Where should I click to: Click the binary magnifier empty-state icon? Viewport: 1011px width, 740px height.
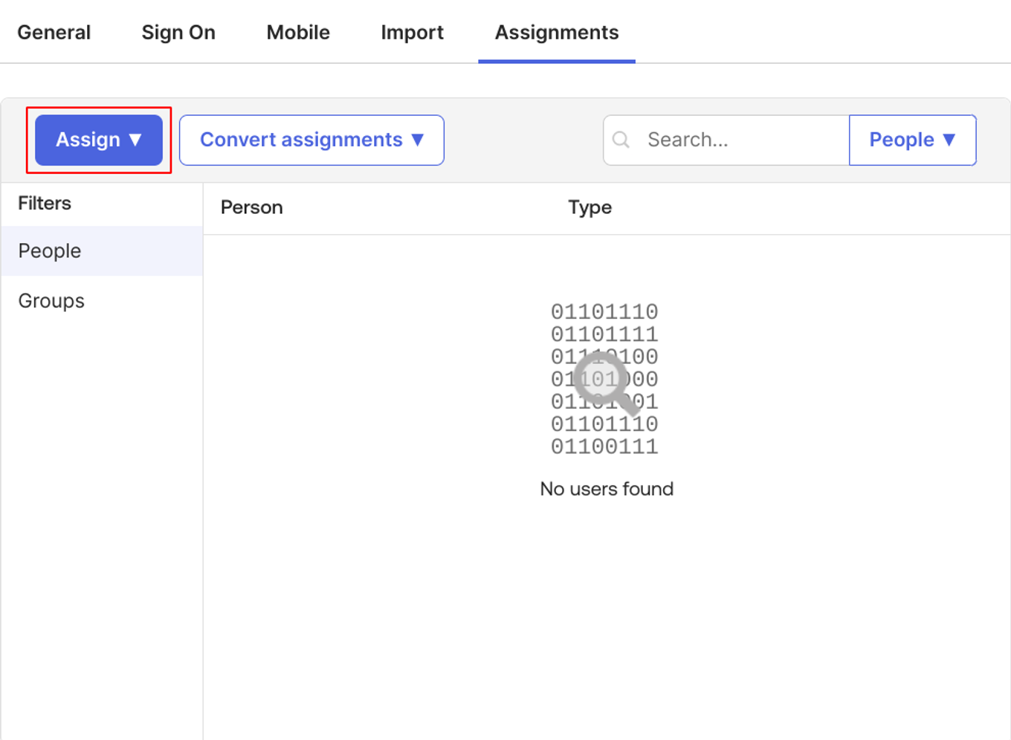[x=605, y=380]
